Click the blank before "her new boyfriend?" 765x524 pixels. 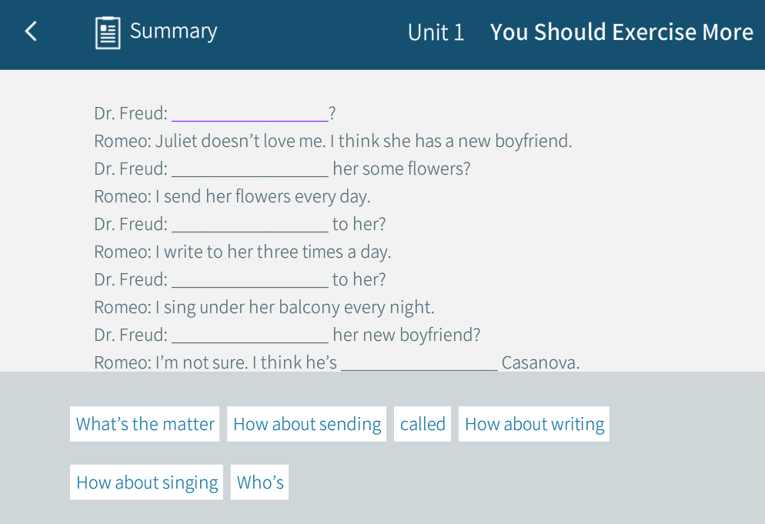250,335
